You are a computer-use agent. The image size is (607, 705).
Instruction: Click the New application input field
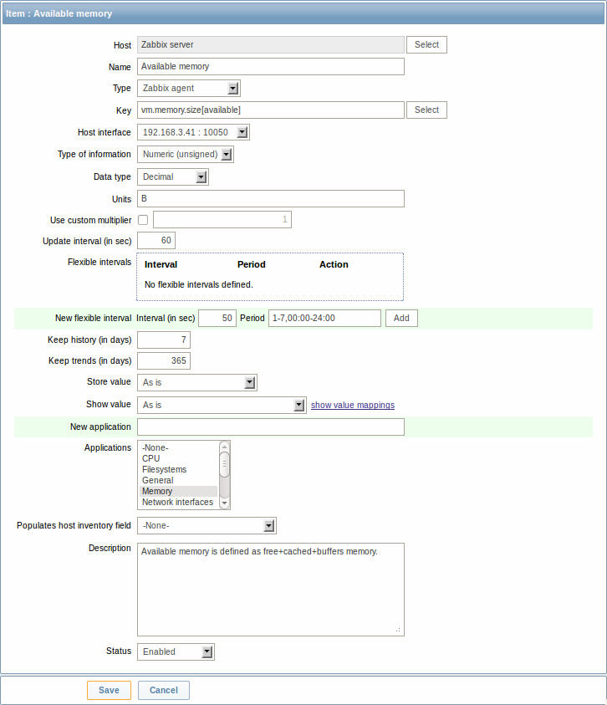(270, 427)
